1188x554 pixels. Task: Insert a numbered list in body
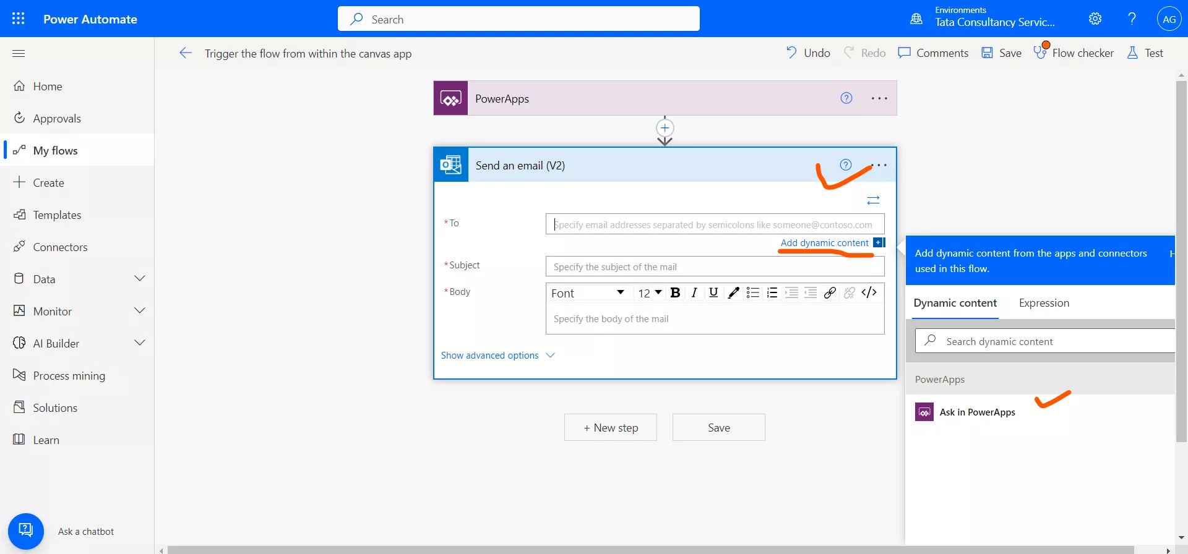[x=772, y=293]
